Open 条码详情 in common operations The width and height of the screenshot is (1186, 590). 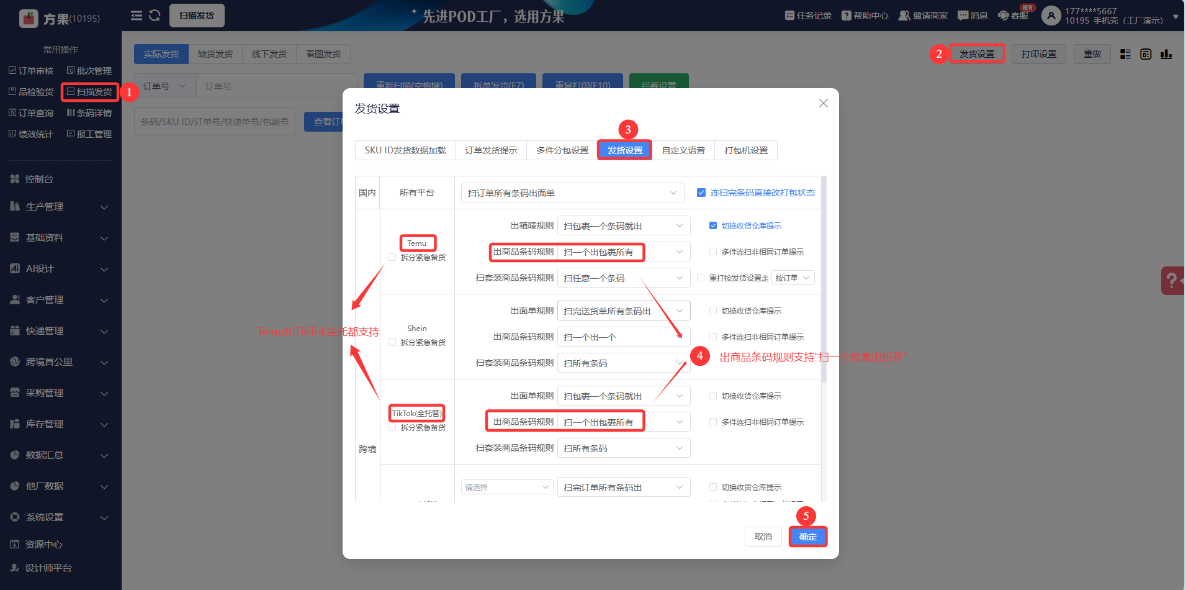tap(89, 113)
